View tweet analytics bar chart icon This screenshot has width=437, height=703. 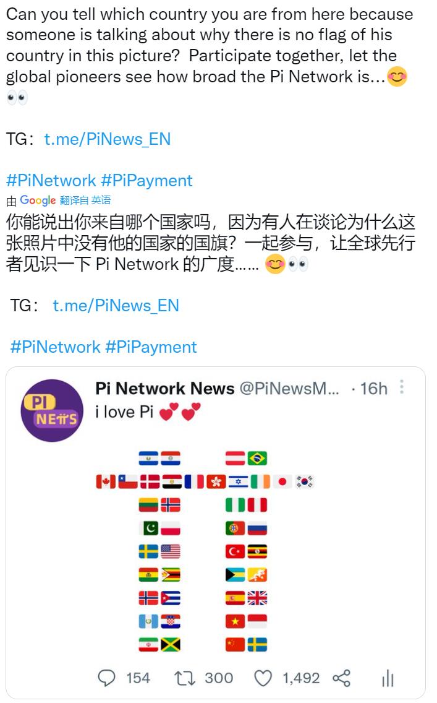388,678
